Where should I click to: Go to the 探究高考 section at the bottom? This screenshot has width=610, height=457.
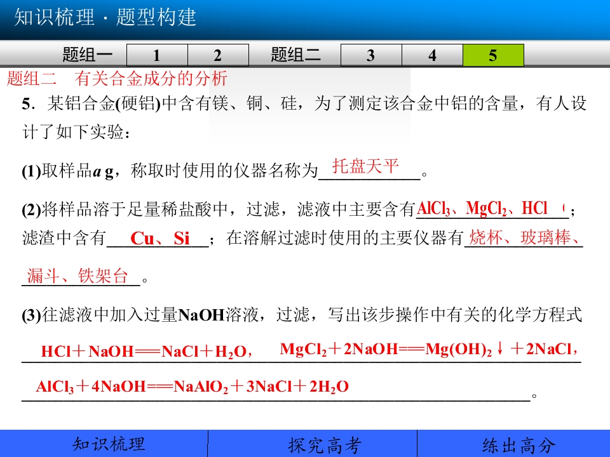tap(313, 444)
